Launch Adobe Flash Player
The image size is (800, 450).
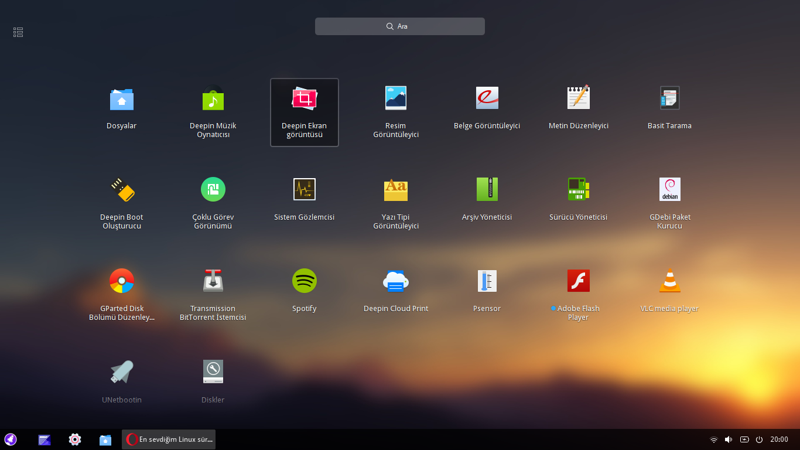pos(579,281)
